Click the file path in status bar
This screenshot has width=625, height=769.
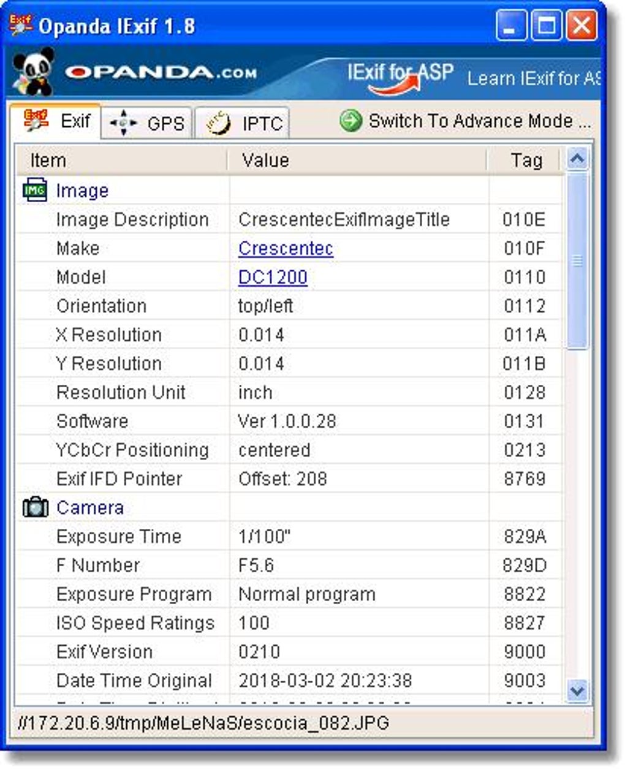pos(204,722)
